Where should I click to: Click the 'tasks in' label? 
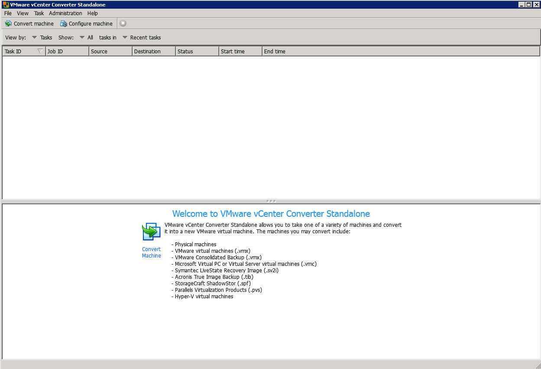point(107,37)
